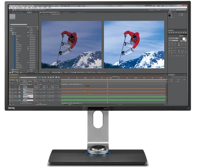Viewport: 197px width, 167px height.
Task: Click the Search Help input field
Action: (x=178, y=10)
